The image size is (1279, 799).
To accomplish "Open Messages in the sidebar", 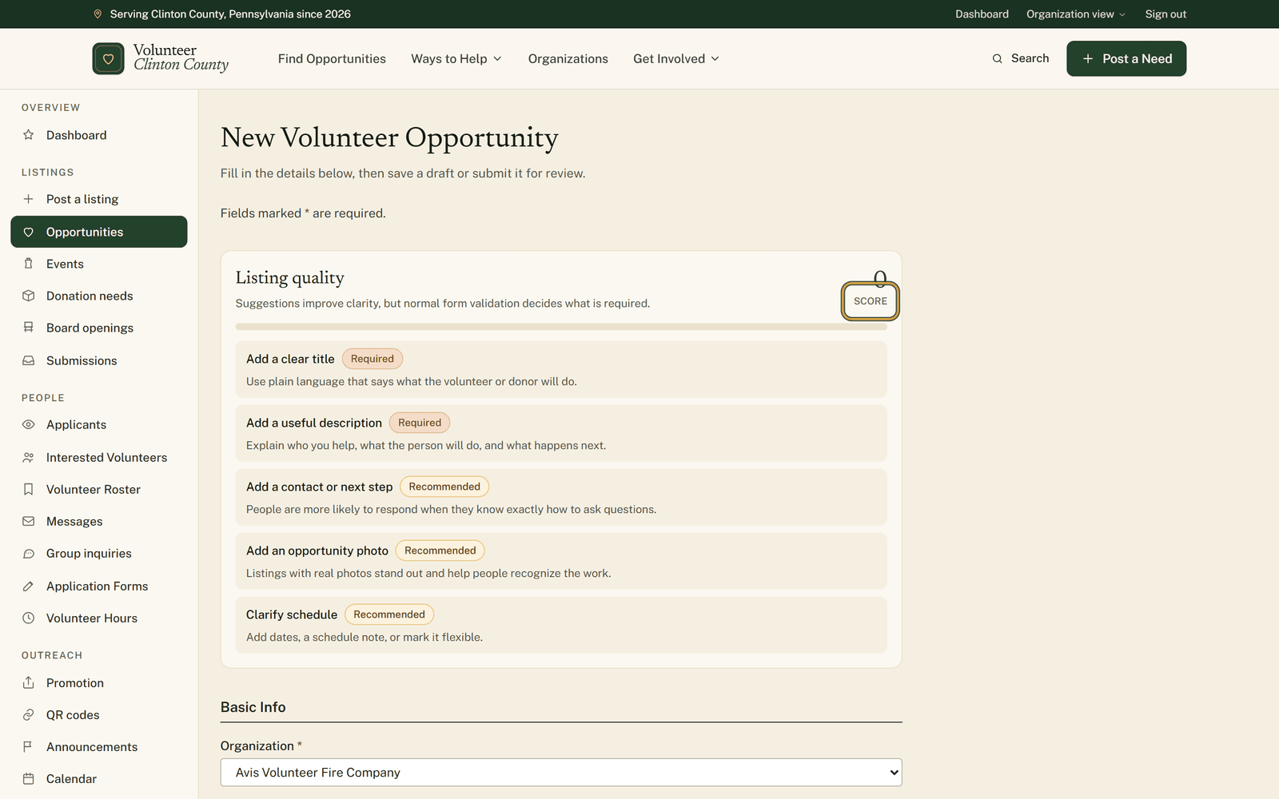I will tap(99, 521).
